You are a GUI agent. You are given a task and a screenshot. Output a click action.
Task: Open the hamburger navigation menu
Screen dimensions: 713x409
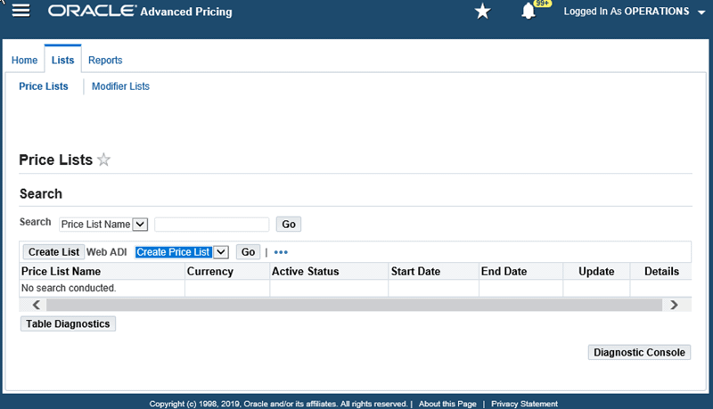(20, 11)
